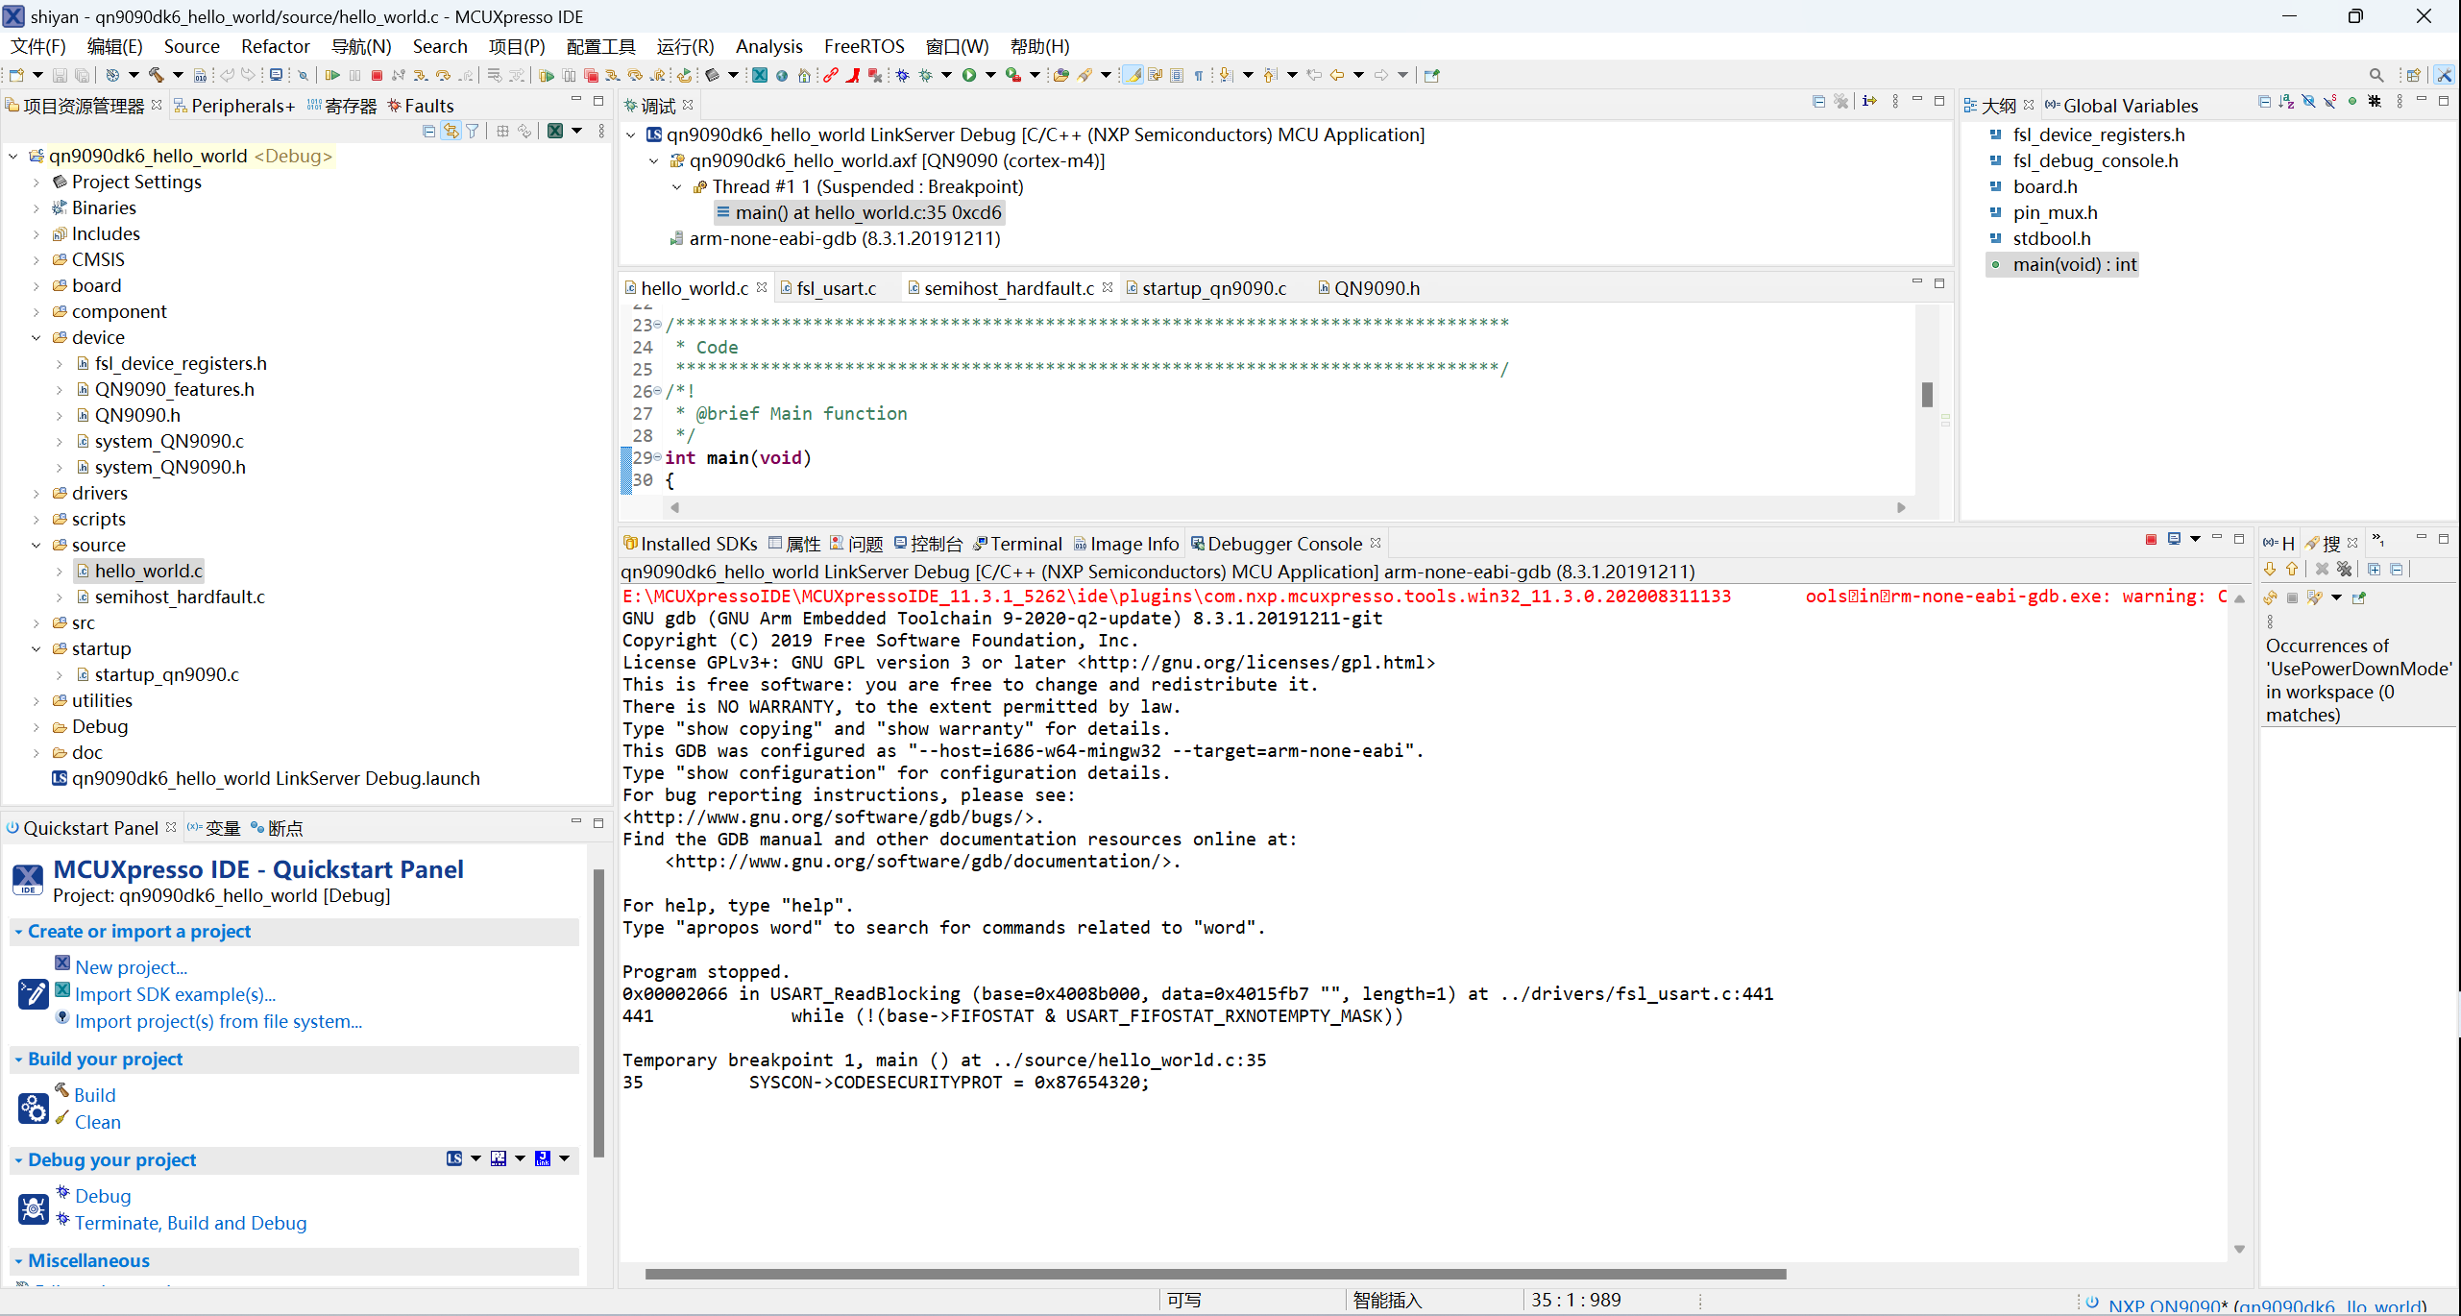Open the FreeRTOS menu
The height and width of the screenshot is (1316, 2461).
(x=864, y=46)
